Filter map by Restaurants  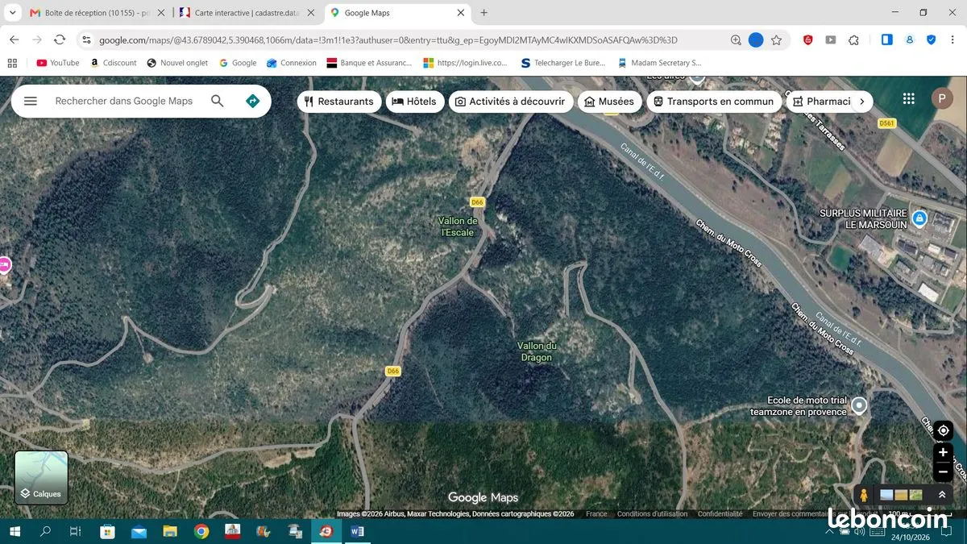[x=339, y=102]
